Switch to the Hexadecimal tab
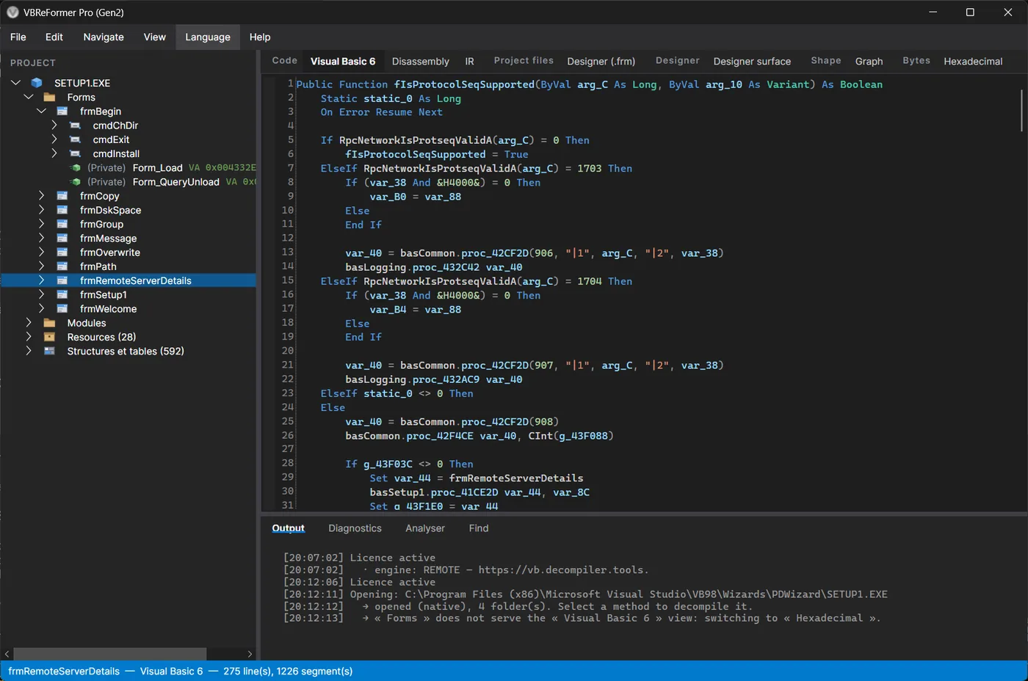 pyautogui.click(x=973, y=61)
